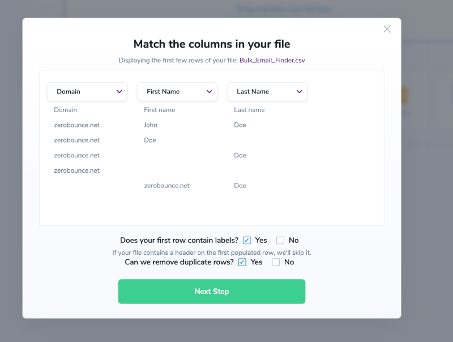
Task: Click the dialog title Match the columns
Action: pyautogui.click(x=211, y=44)
